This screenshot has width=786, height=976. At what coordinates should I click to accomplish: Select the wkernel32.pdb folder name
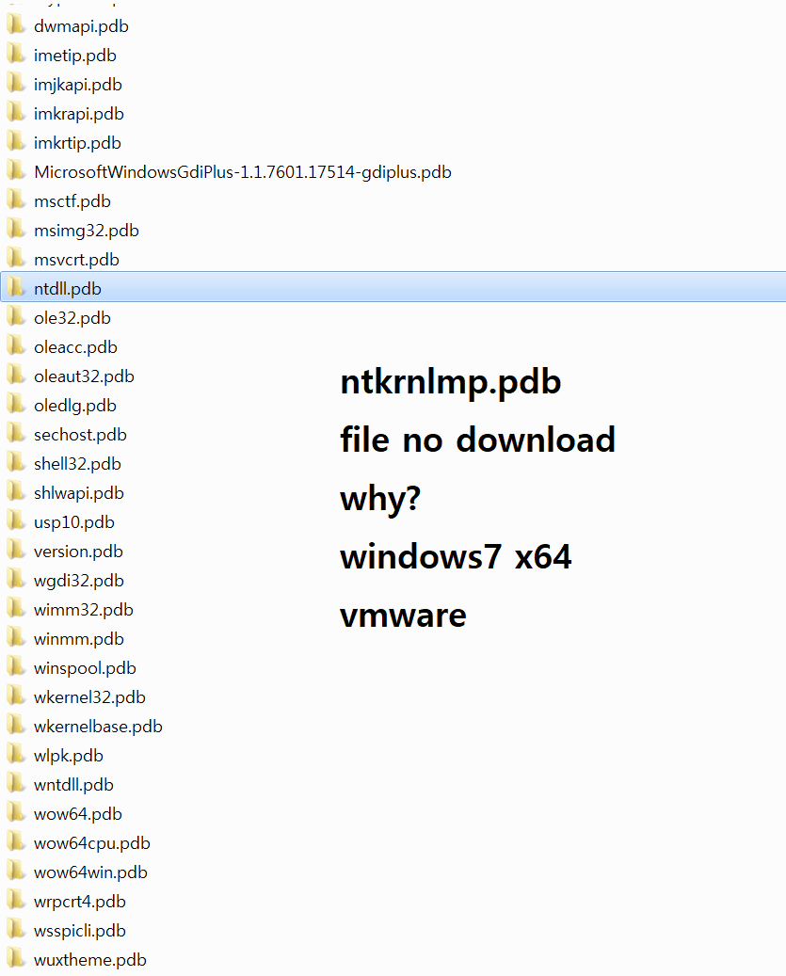click(x=89, y=697)
